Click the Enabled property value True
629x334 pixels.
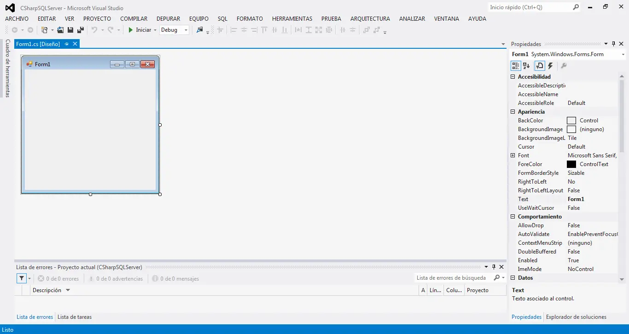(x=573, y=260)
